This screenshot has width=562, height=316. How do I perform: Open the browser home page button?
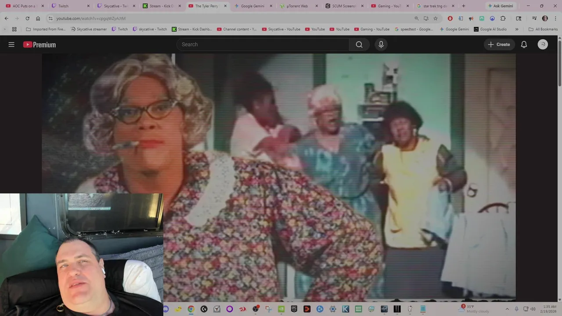pyautogui.click(x=38, y=18)
